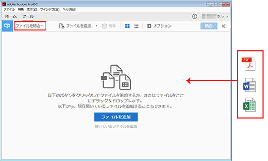Select the PDF file icon
The width and height of the screenshot is (268, 161).
click(249, 64)
